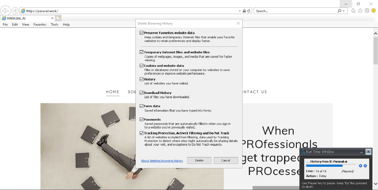Click the magnifier icon in the search box
The width and height of the screenshot is (378, 190).
(x=339, y=11)
